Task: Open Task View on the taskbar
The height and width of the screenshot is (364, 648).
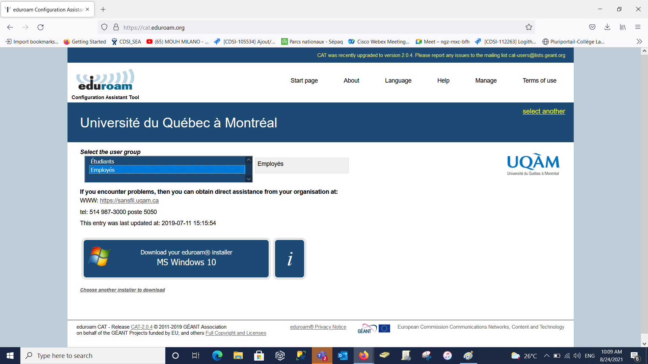Action: (196, 356)
